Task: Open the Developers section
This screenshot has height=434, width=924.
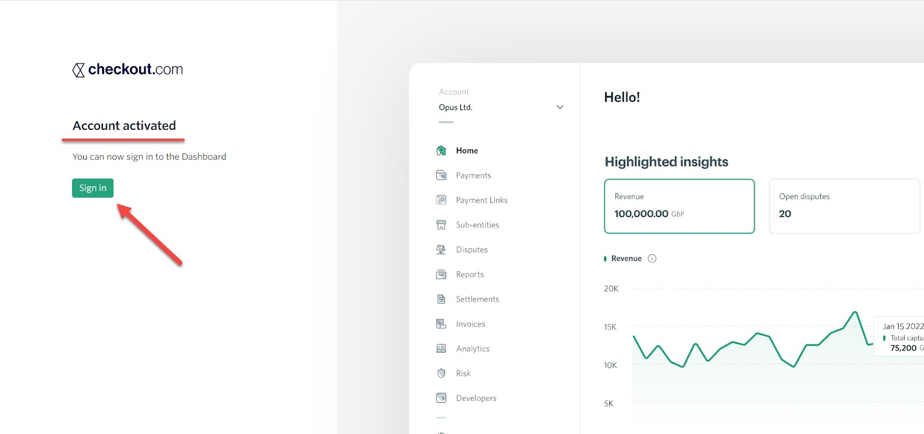Action: 476,398
